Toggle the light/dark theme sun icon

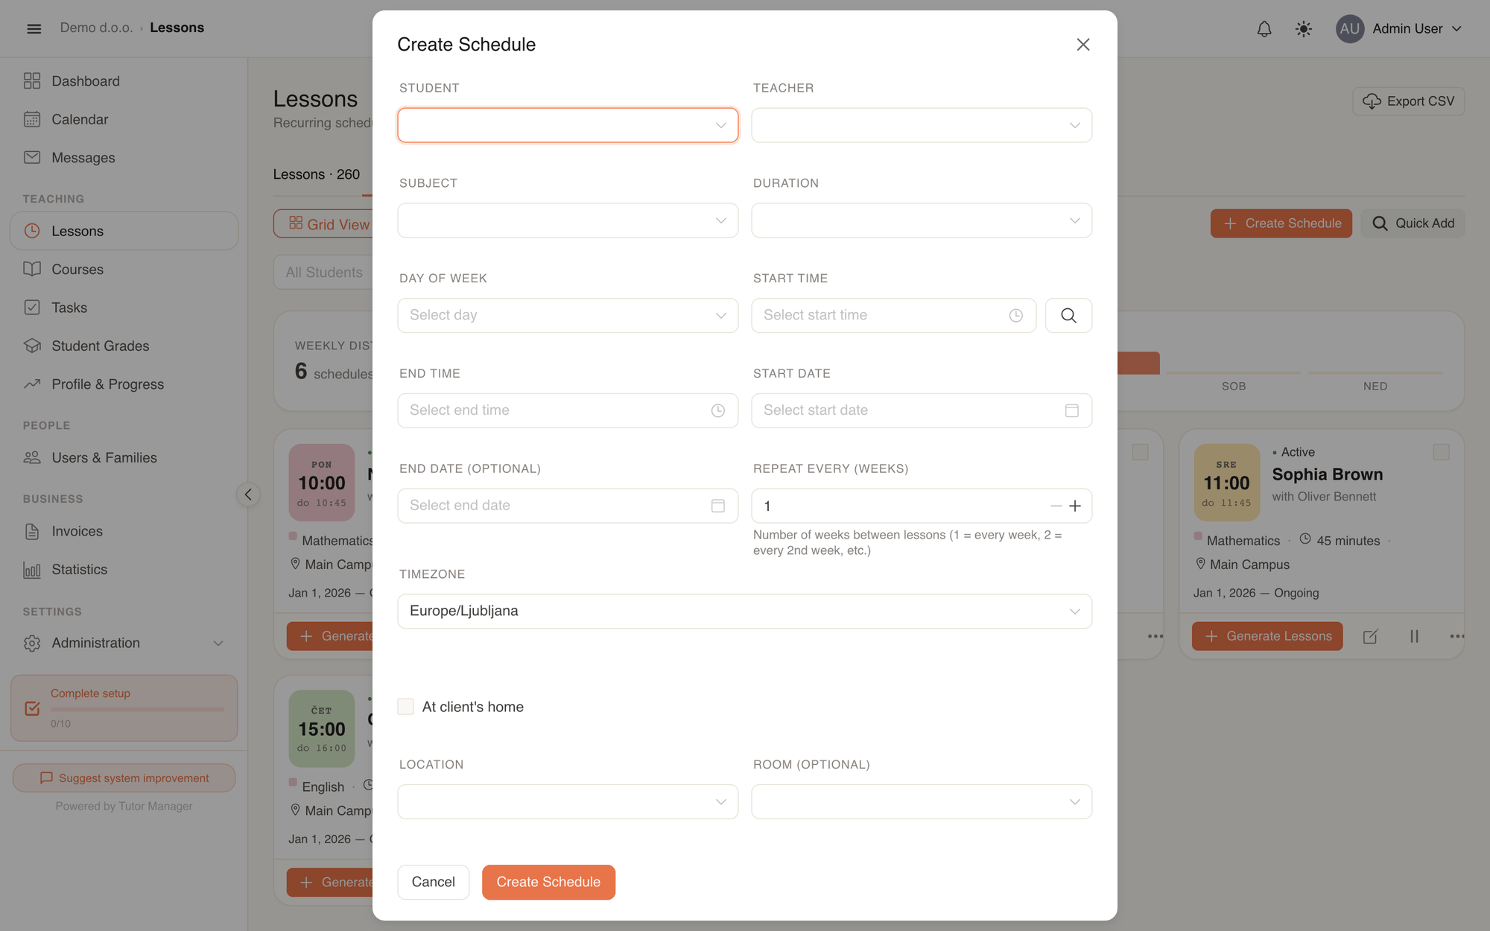(x=1304, y=29)
